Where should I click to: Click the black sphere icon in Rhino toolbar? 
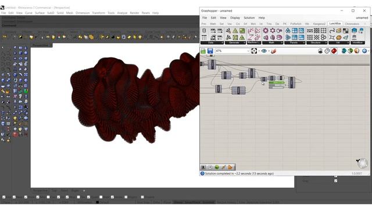tap(113, 37)
